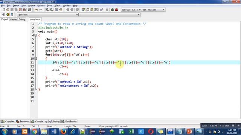The image size is (241, 135).
Task: Switch to the Project side tab
Action: 5,19
